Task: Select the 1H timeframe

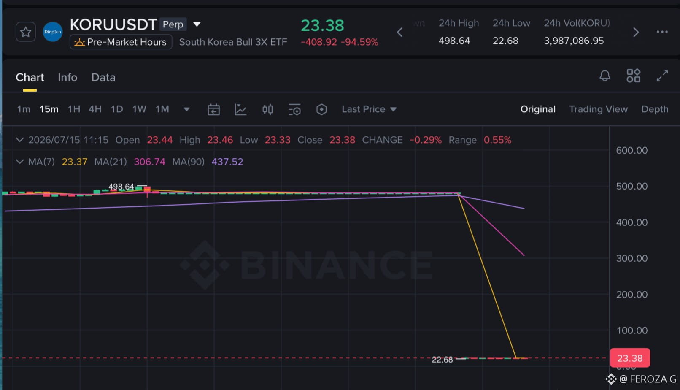Action: (74, 109)
